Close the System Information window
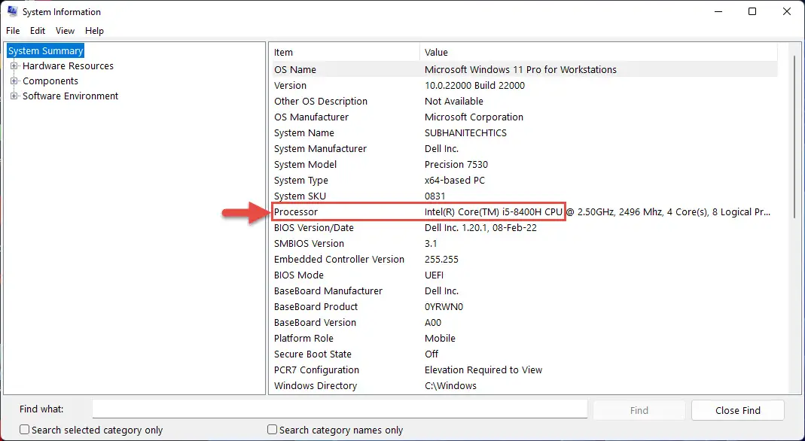 [x=786, y=11]
